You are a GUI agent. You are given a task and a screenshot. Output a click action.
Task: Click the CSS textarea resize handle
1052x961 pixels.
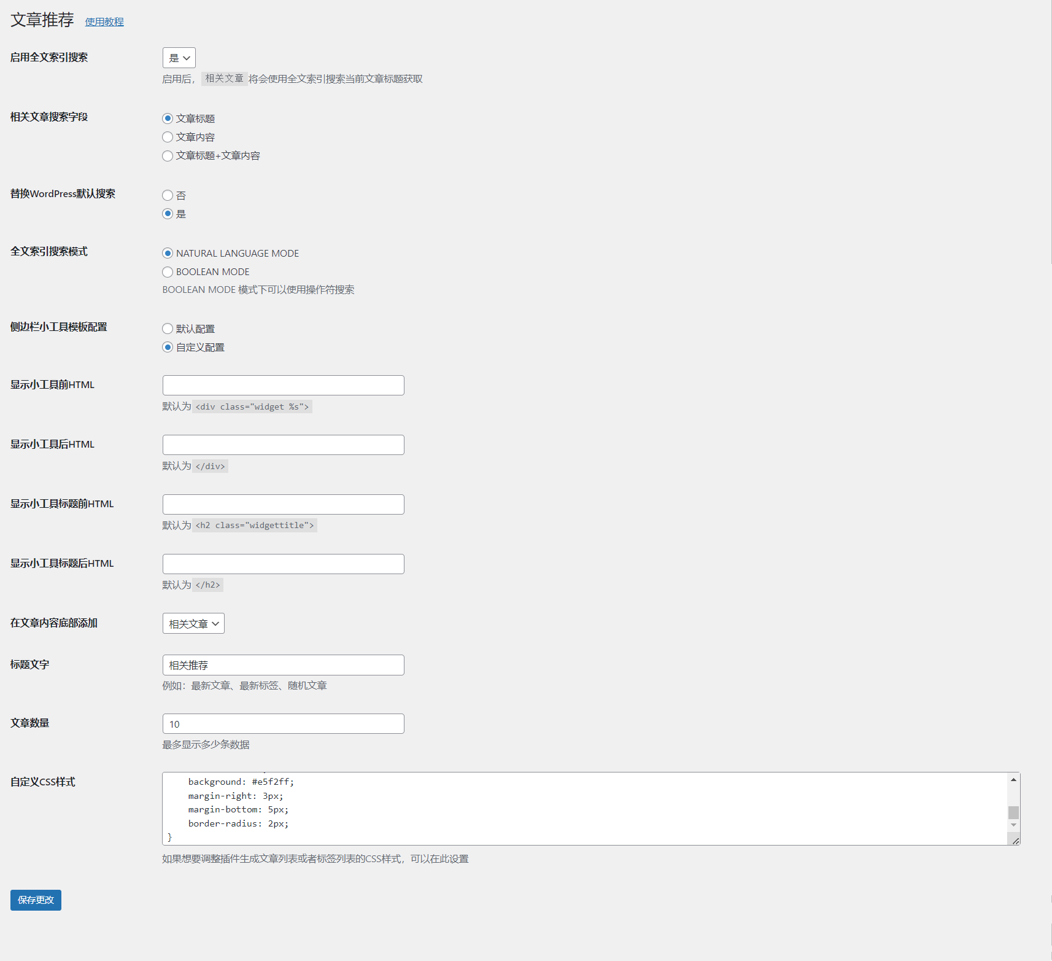[x=1015, y=841]
